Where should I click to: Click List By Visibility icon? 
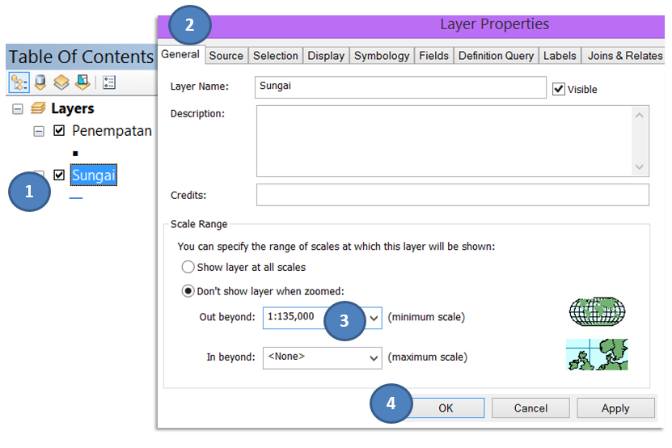pyautogui.click(x=61, y=82)
